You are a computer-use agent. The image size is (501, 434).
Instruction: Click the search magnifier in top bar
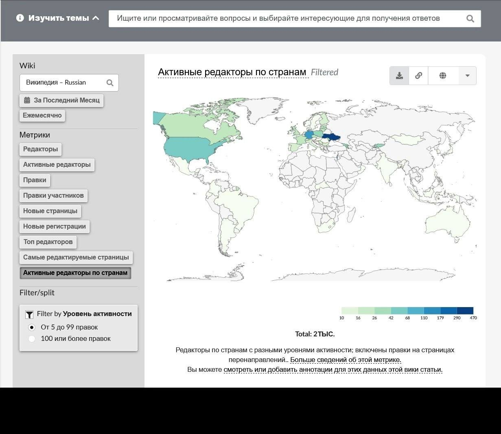pos(470,19)
